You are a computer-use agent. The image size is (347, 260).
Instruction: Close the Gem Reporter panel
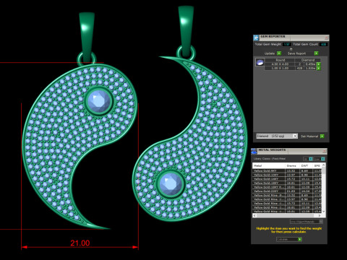[x=327, y=38]
